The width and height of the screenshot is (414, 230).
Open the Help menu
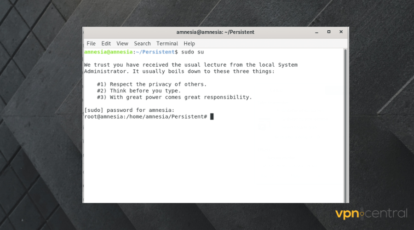coord(189,43)
